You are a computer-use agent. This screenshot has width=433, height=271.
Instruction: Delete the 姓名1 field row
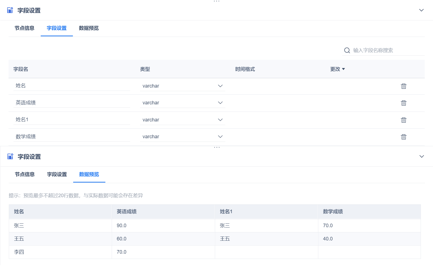click(404, 120)
